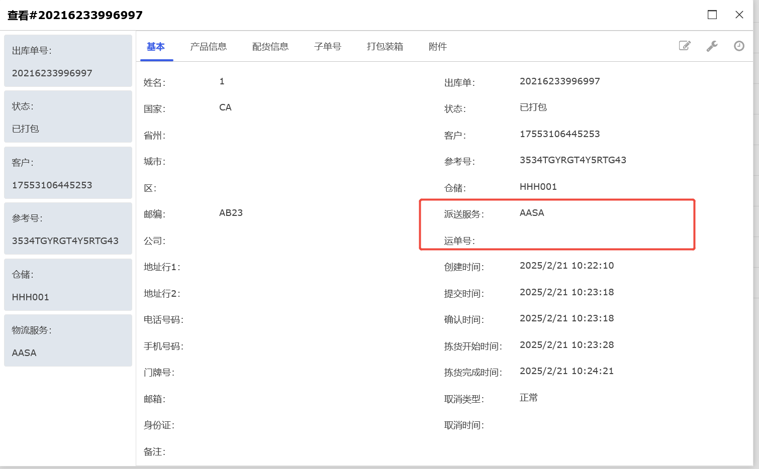
Task: Click the 城市 label
Action: (x=154, y=162)
